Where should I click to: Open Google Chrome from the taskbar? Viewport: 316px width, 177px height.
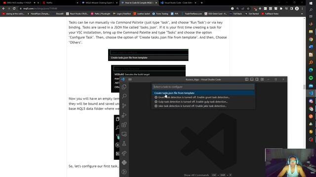point(311,39)
